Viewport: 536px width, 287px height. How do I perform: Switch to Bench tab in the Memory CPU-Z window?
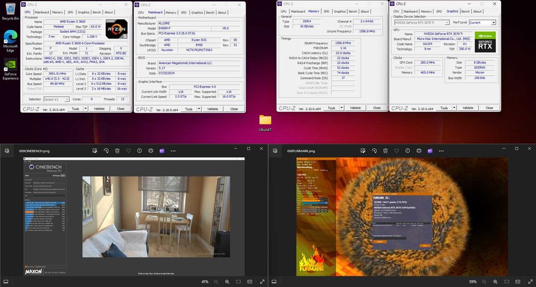(x=352, y=11)
